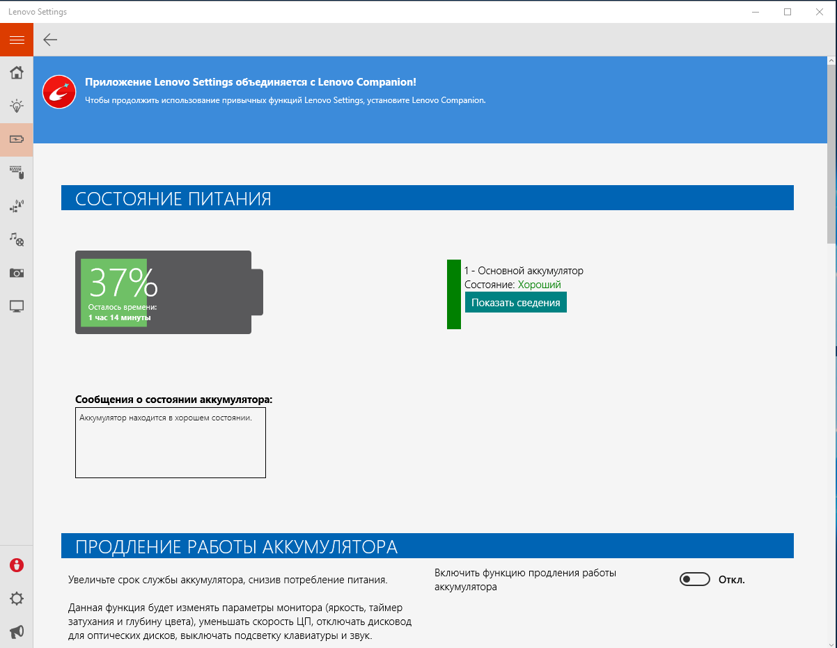The image size is (837, 648).
Task: Open the display monitor settings icon
Action: click(x=17, y=306)
